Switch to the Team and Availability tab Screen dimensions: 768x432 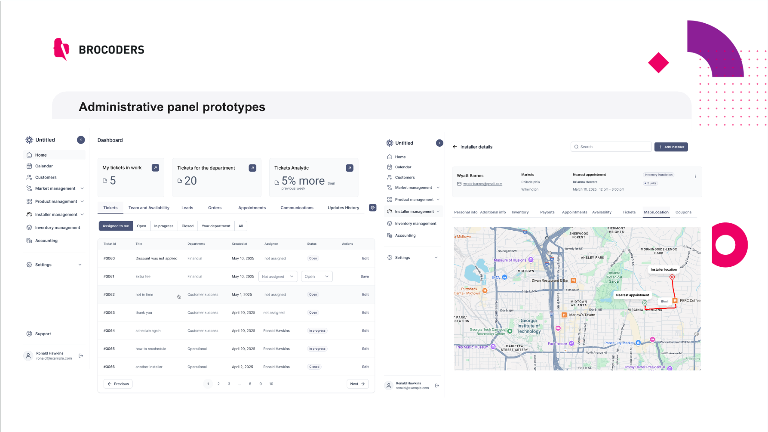coord(149,207)
